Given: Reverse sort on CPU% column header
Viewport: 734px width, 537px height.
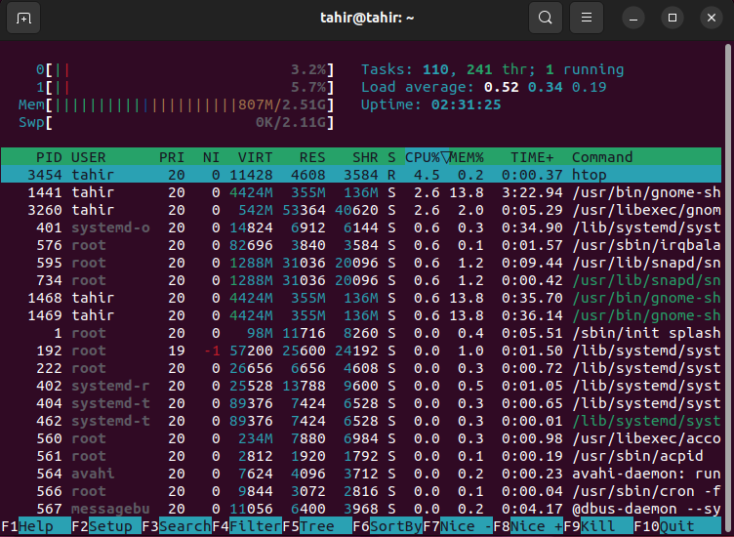Looking at the screenshot, I should [427, 157].
